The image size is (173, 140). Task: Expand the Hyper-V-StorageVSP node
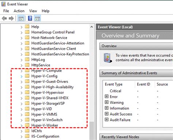[22, 104]
